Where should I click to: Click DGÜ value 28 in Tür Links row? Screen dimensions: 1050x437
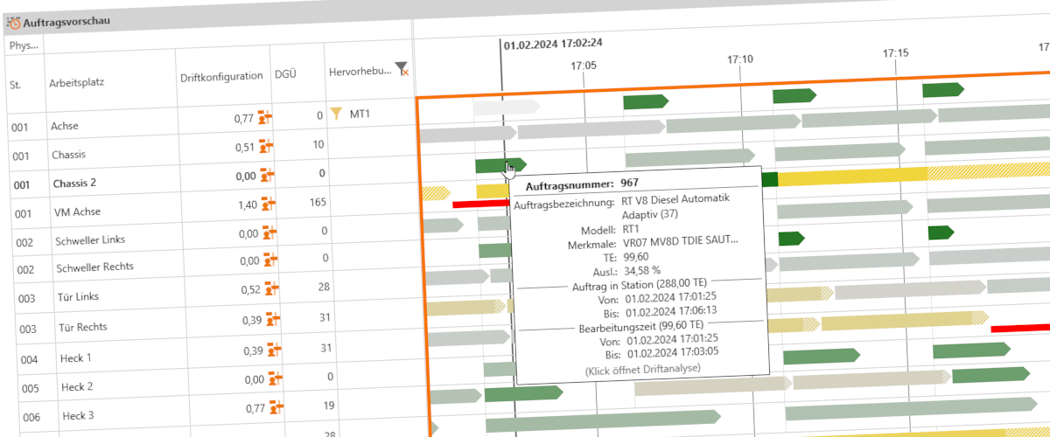tap(324, 287)
